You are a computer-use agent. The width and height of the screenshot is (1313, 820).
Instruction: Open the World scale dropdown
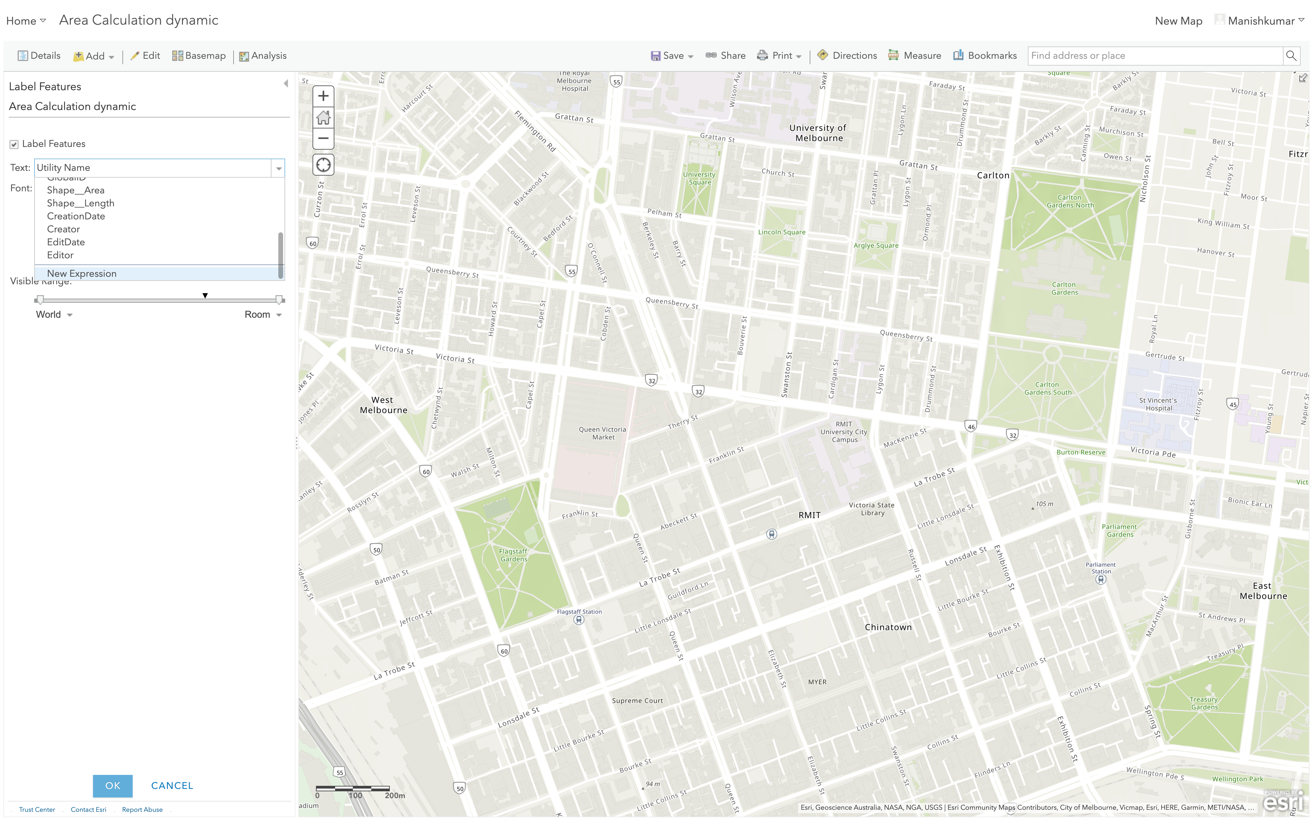tap(54, 315)
